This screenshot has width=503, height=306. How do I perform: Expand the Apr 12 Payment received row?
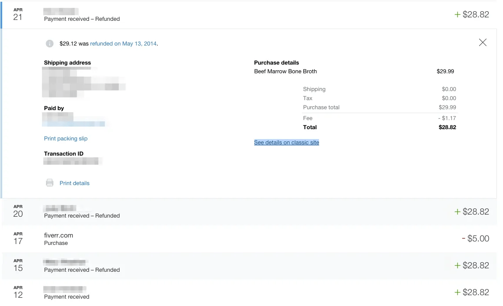249,293
